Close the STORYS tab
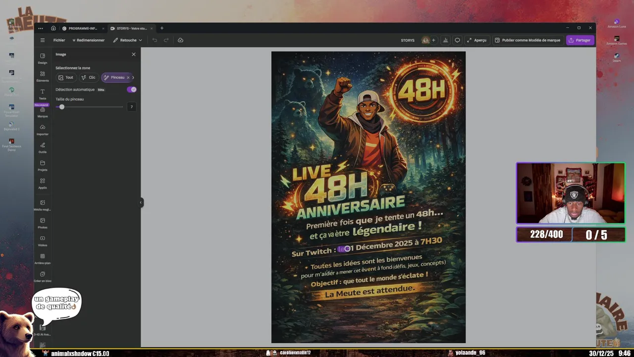Viewport: 634px width, 357px height. point(152,28)
